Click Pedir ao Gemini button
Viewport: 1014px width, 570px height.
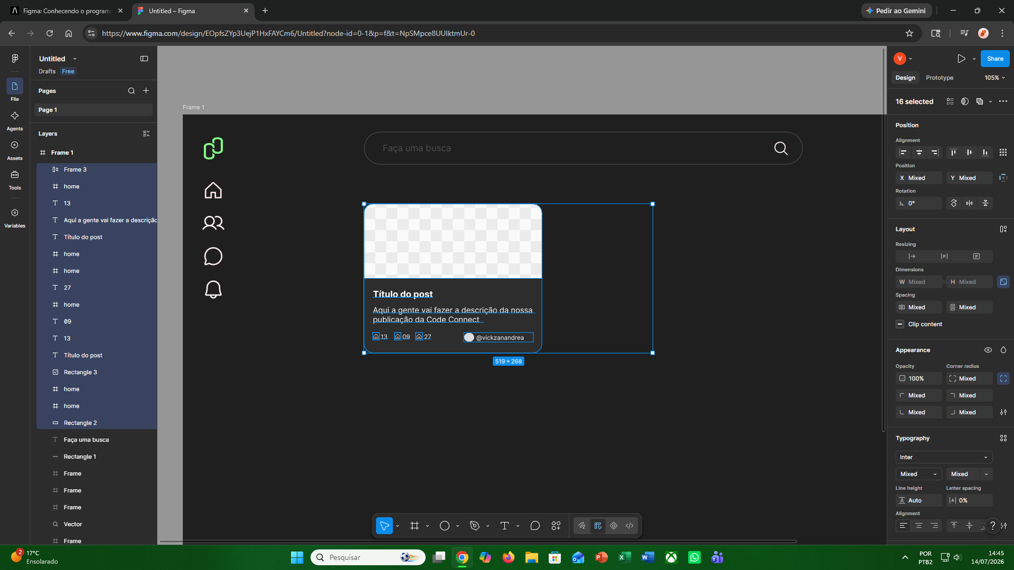896,11
